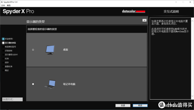The width and height of the screenshot is (194, 110).
Task: Go to the 欢迎使用! step
Action: [x=9, y=39]
